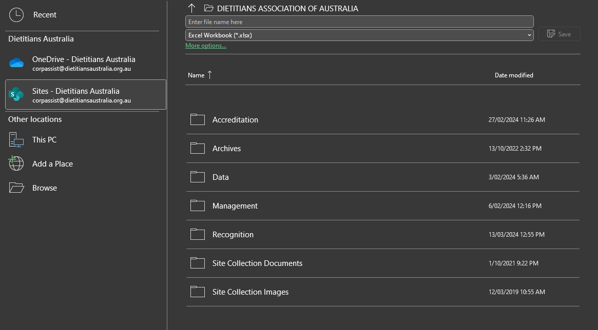Select the Sites - Dietitians Australia SharePoint icon

click(16, 95)
